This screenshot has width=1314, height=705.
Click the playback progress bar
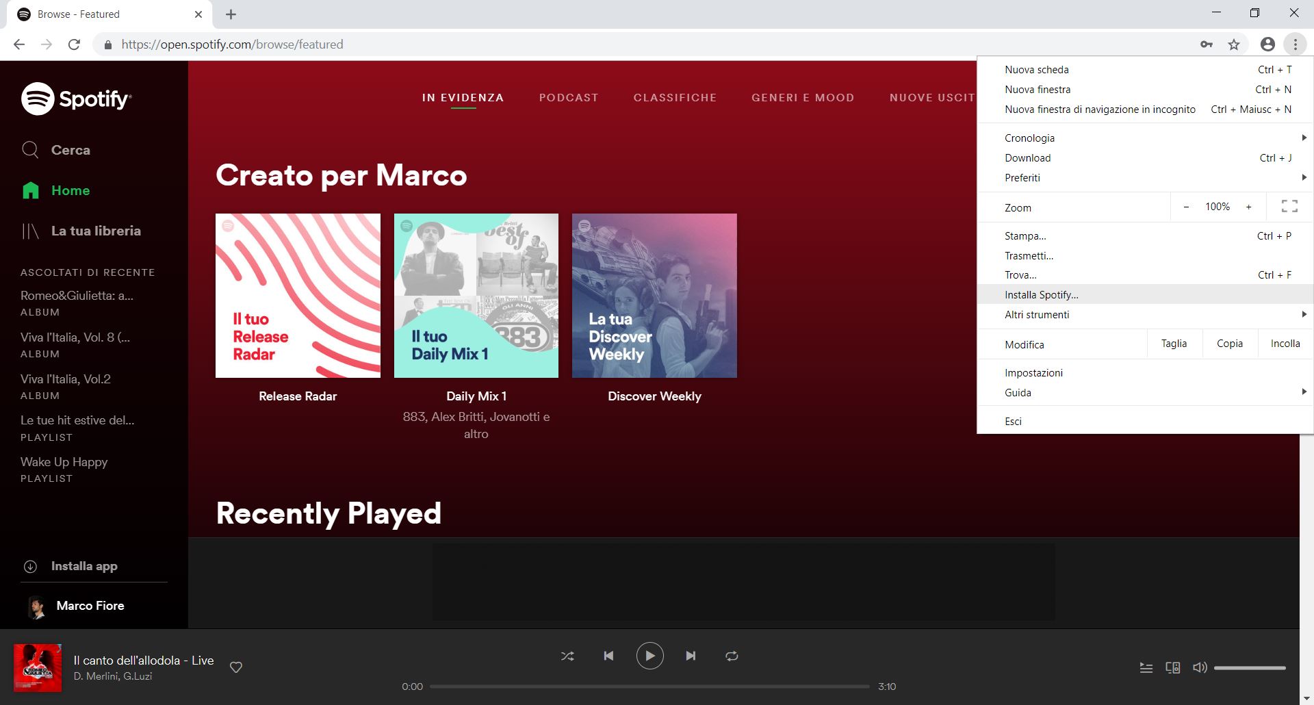tap(650, 686)
